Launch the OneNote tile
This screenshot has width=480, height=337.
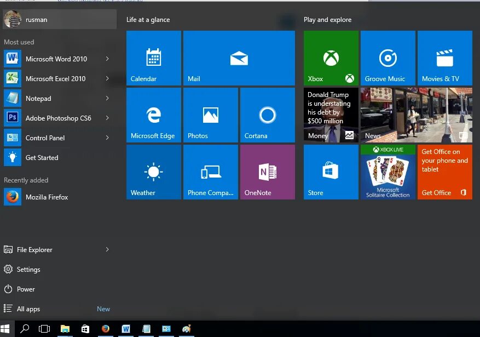(x=268, y=172)
